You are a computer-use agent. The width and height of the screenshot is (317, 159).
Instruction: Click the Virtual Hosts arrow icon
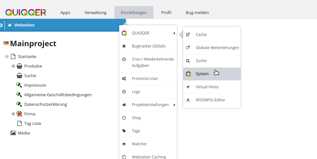(188, 87)
